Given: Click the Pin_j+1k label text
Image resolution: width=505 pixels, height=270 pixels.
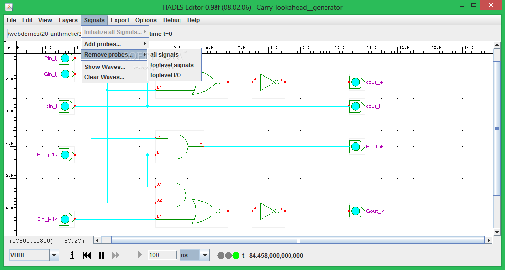Looking at the screenshot, I should pos(47,155).
